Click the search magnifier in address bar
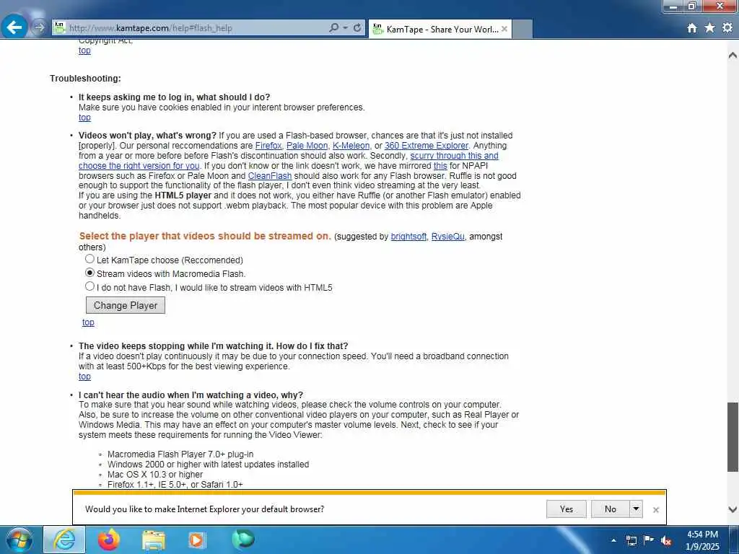 (333, 28)
